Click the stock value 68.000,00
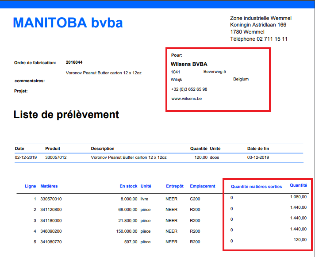315x257 pixels. click(128, 210)
